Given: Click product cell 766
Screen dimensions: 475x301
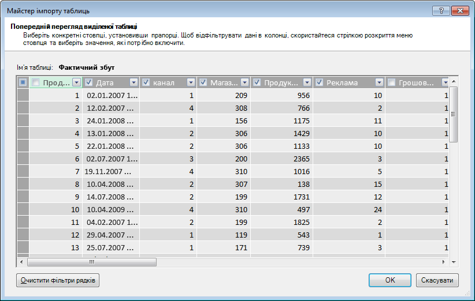Looking at the screenshot, I should [282, 108].
